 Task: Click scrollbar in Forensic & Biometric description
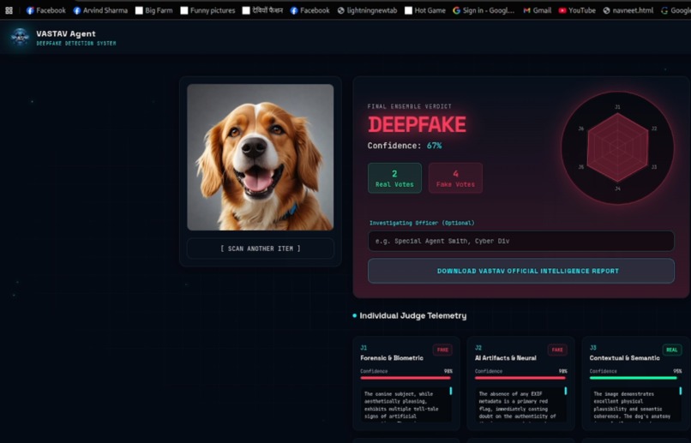(450, 391)
